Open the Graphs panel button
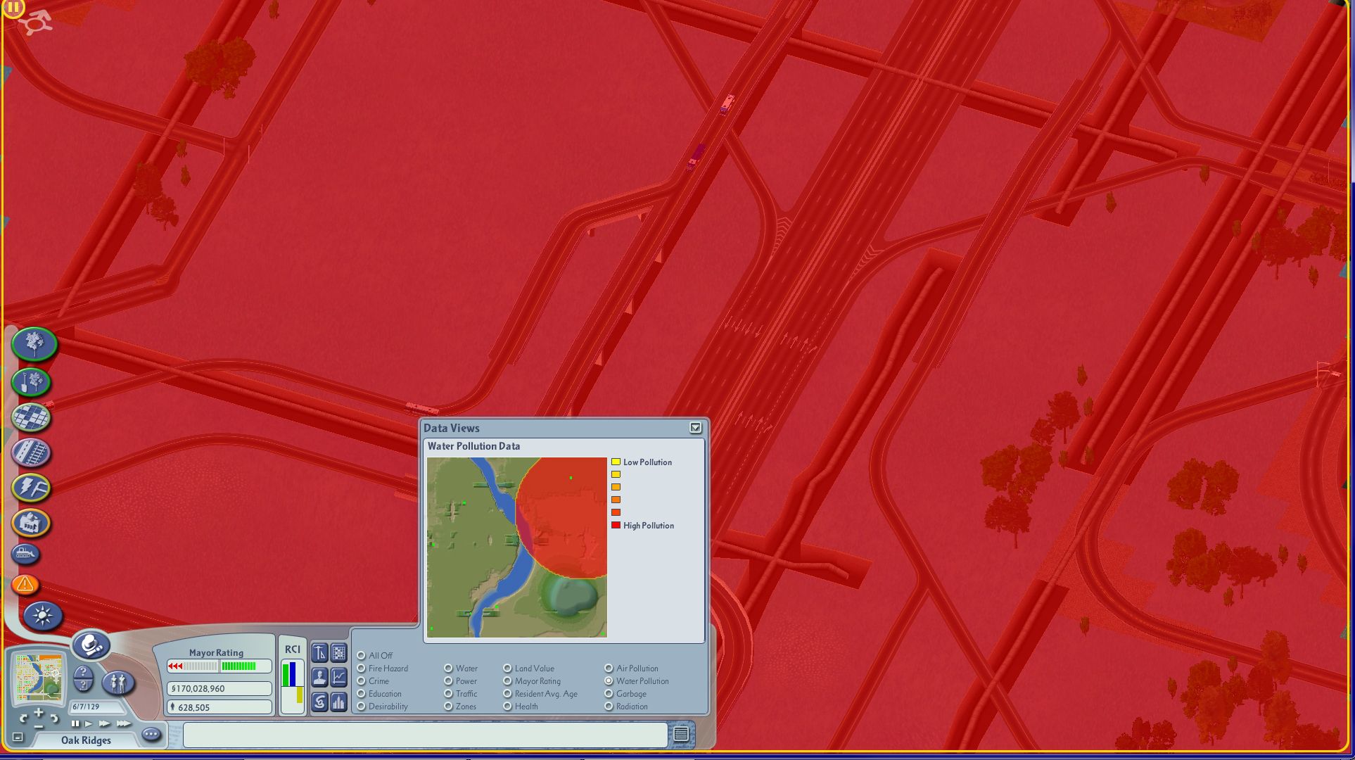1355x760 pixels. (339, 678)
